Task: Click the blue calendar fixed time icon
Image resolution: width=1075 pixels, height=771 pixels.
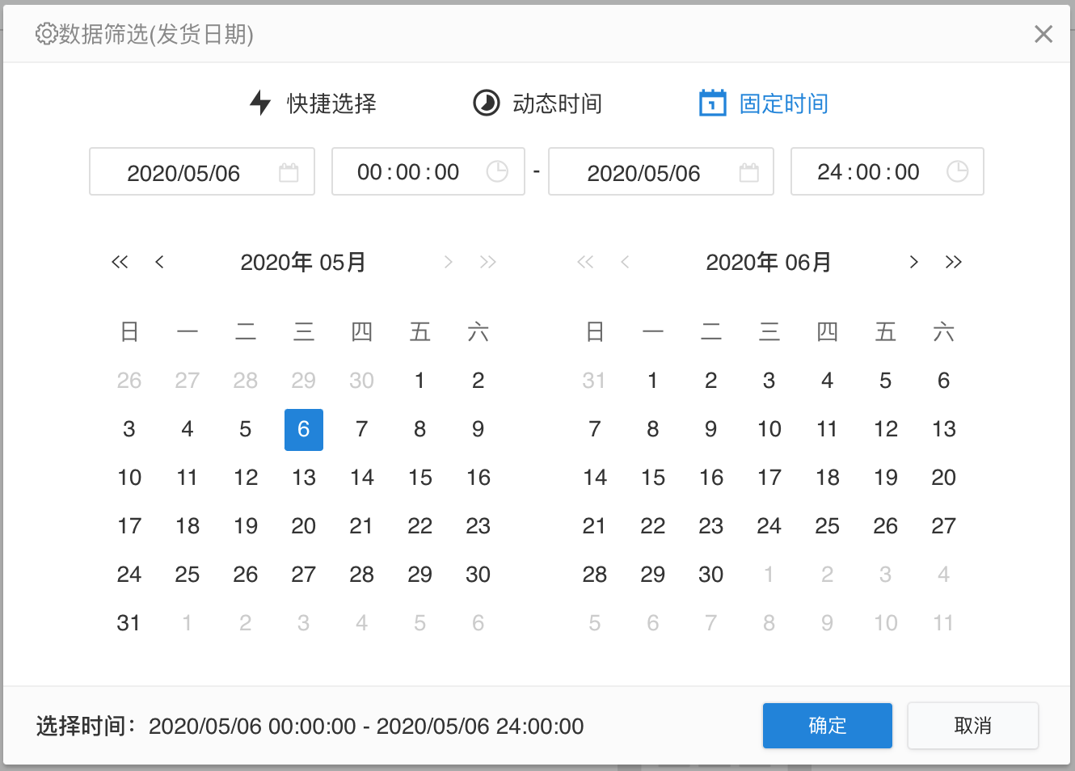Action: (x=712, y=103)
